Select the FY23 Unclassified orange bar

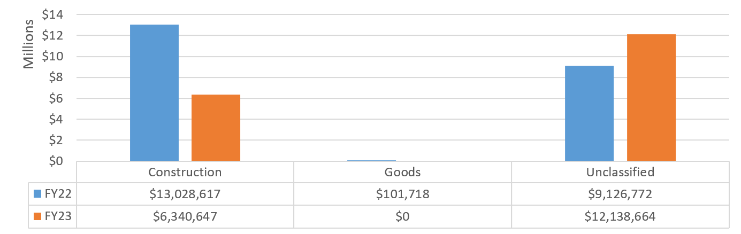pos(651,98)
